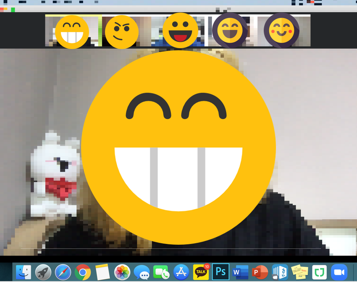
Task: Launch FaceTime from the dock
Action: click(162, 272)
